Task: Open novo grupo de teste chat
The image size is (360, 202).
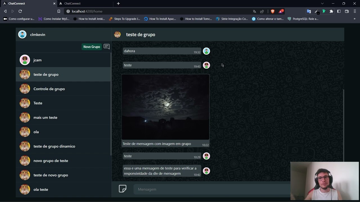Action: click(64, 160)
